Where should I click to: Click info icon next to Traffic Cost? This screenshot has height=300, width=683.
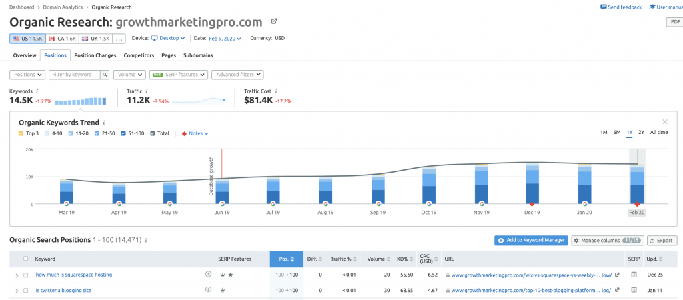(x=276, y=91)
